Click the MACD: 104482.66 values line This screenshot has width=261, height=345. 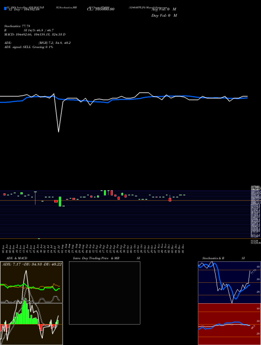[x=34, y=34]
